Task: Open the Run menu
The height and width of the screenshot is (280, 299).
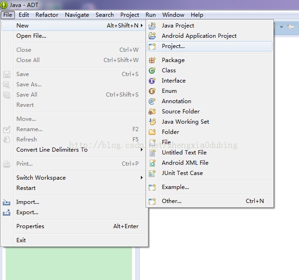Action: [151, 15]
